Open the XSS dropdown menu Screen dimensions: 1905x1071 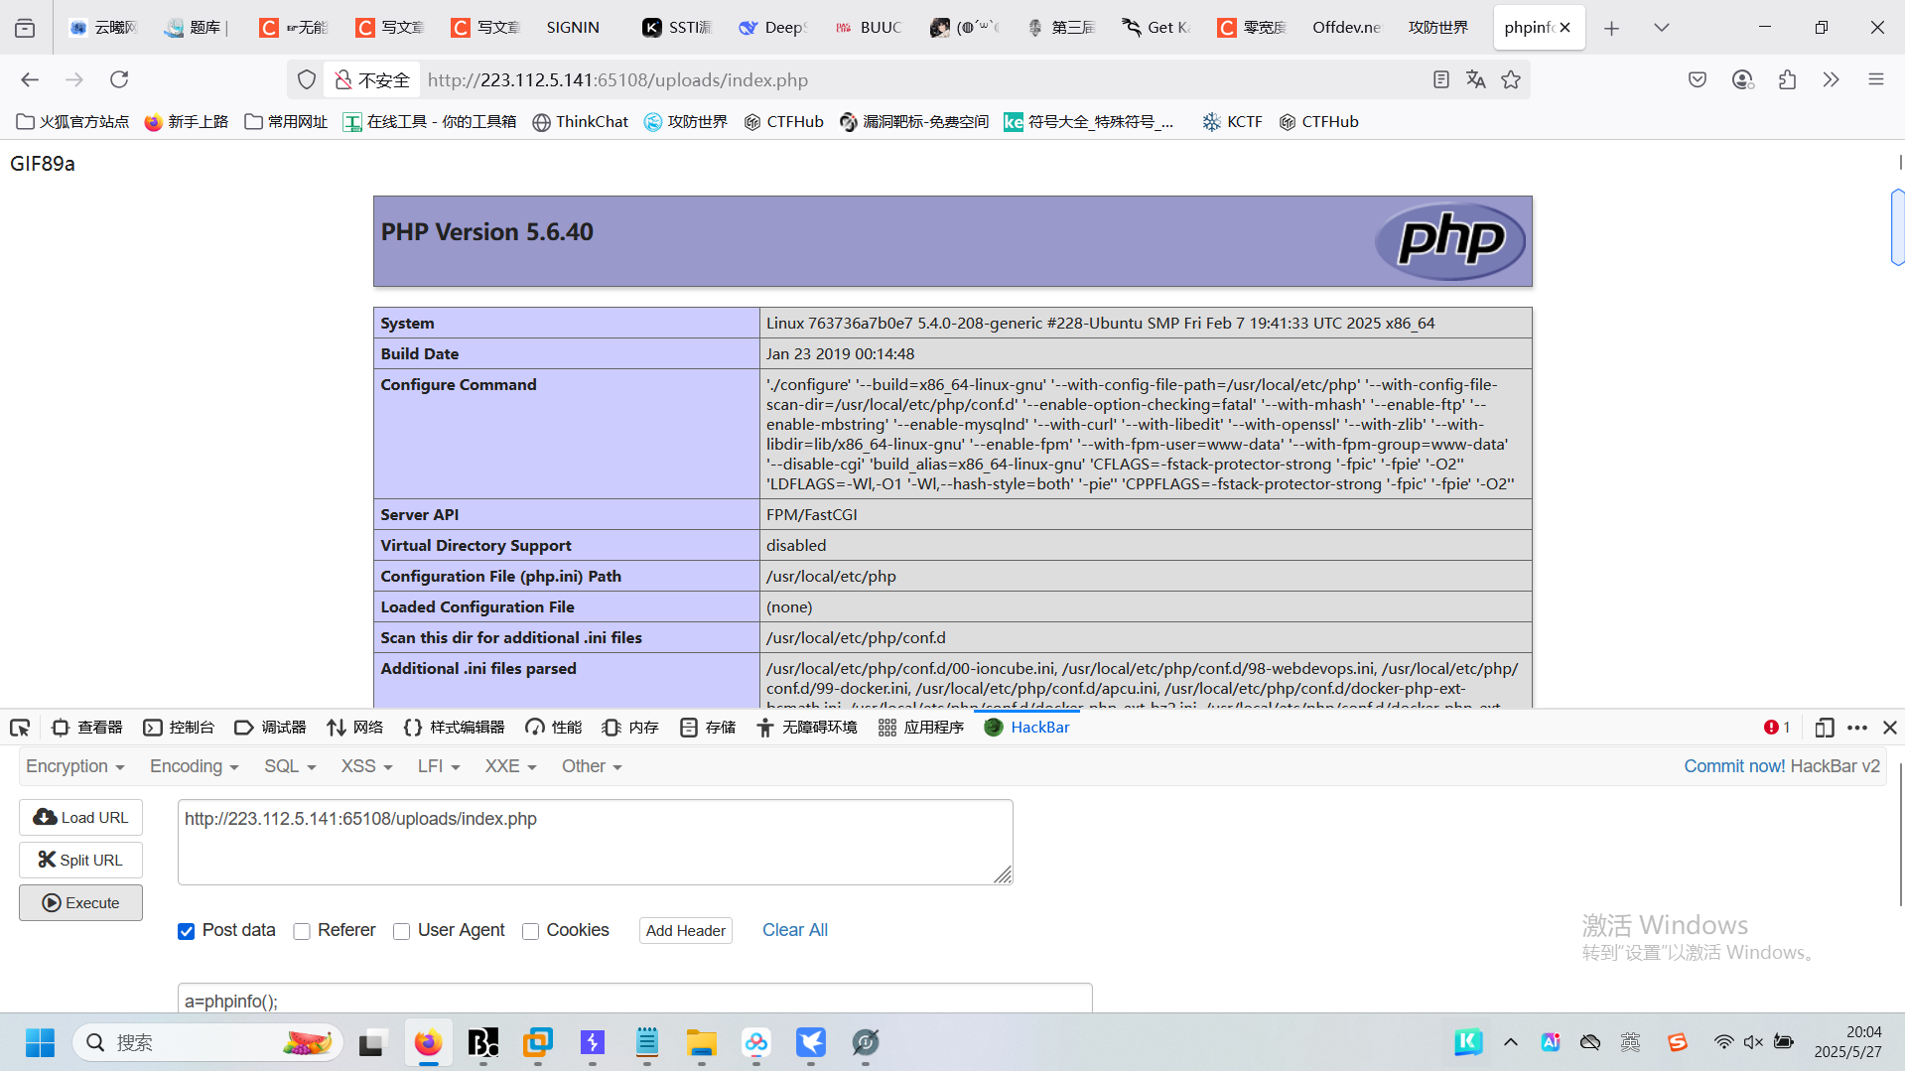[367, 766]
